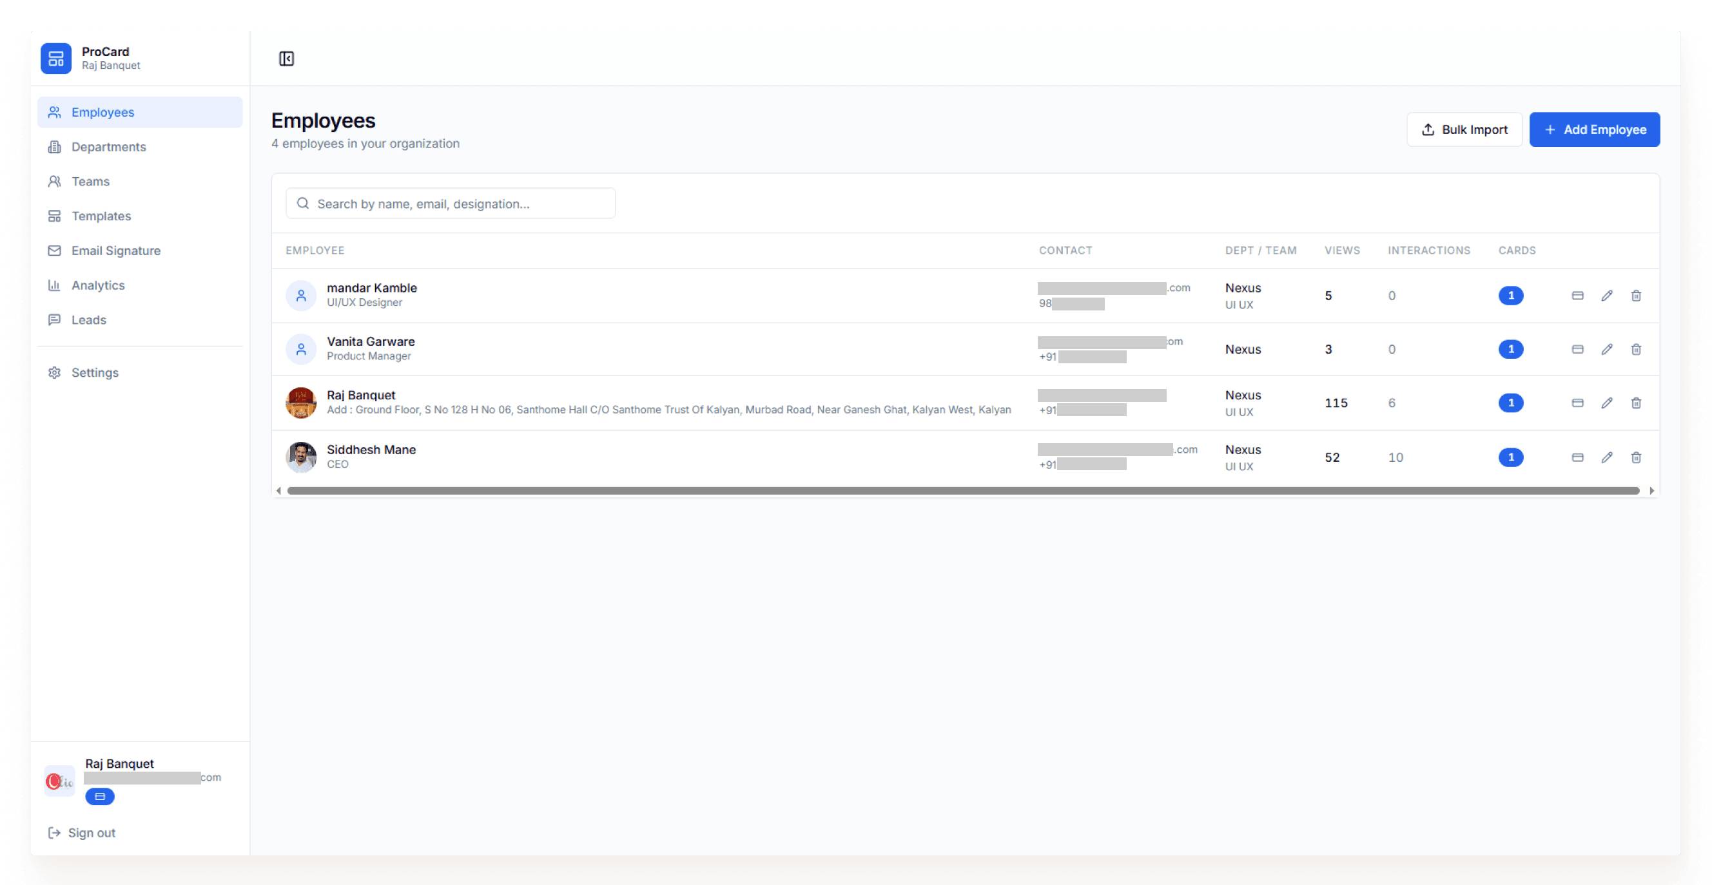The image size is (1712, 885).
Task: Open Email Signature page
Action: (x=140, y=251)
